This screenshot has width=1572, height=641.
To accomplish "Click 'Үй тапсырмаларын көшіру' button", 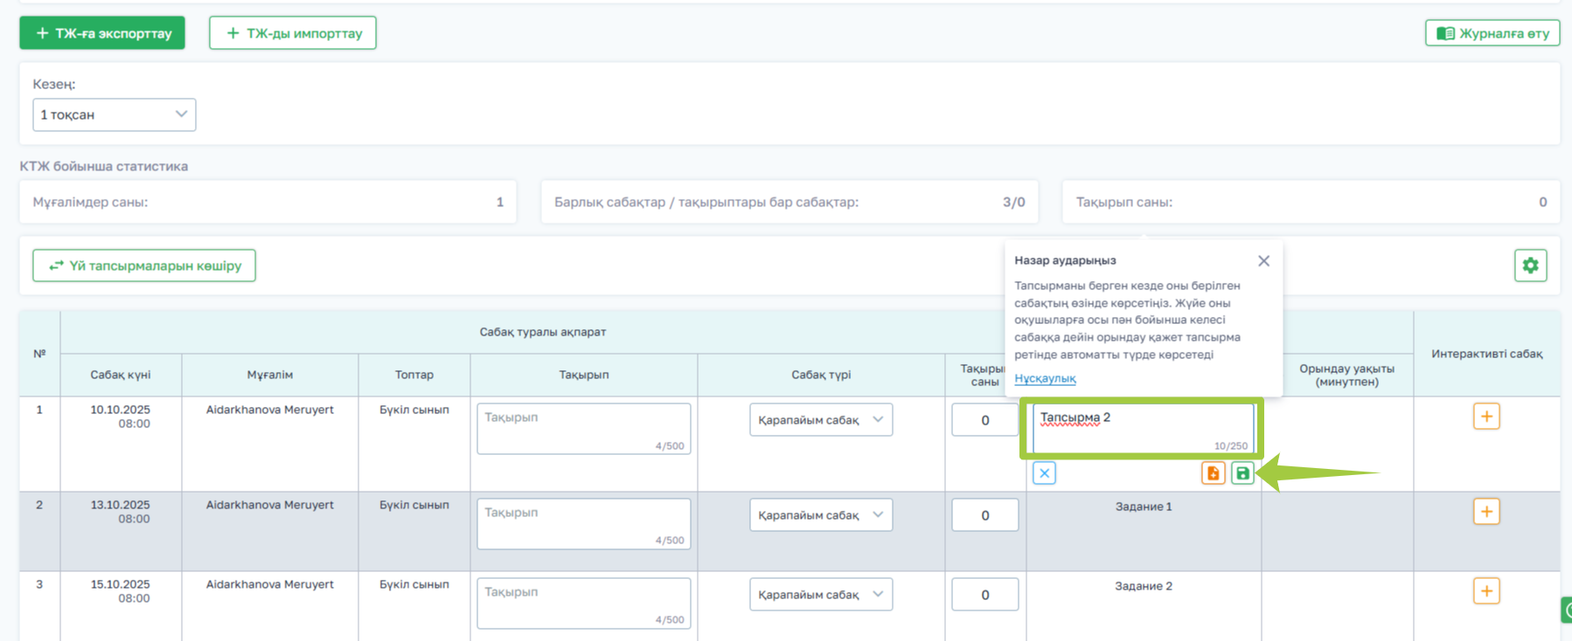I will (144, 265).
